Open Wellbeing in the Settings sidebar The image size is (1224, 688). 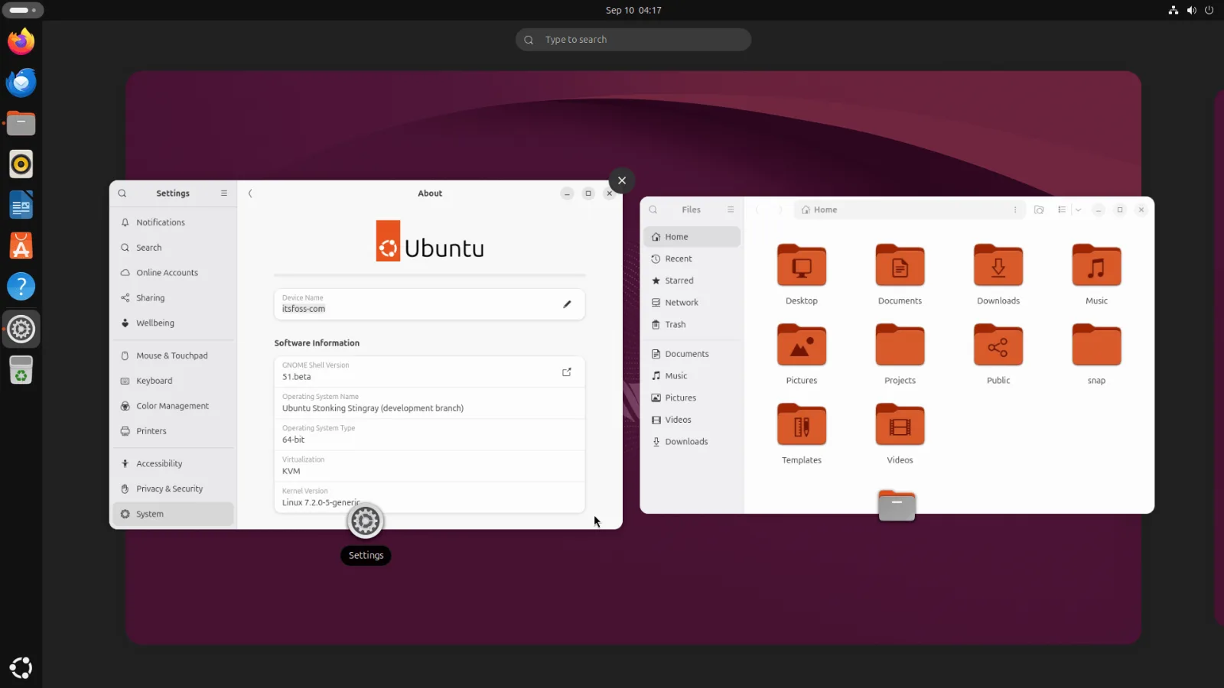tap(173, 323)
